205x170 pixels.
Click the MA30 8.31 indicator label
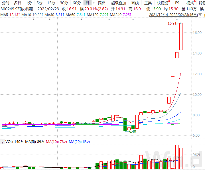click(x=54, y=15)
